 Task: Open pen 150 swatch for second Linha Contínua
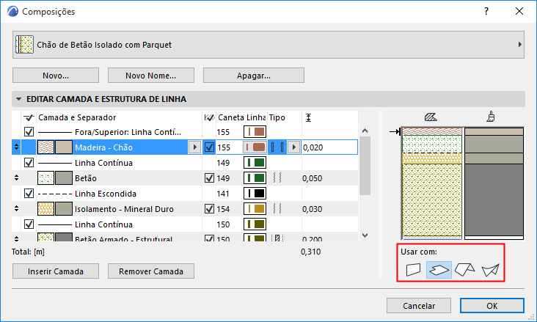pos(255,224)
